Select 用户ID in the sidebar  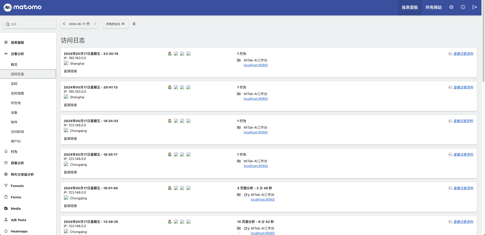pos(16,141)
